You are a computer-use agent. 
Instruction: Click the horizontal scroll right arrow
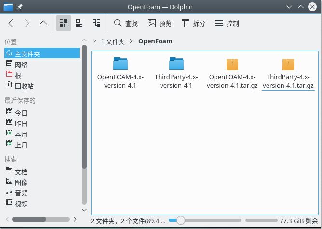click(75, 219)
